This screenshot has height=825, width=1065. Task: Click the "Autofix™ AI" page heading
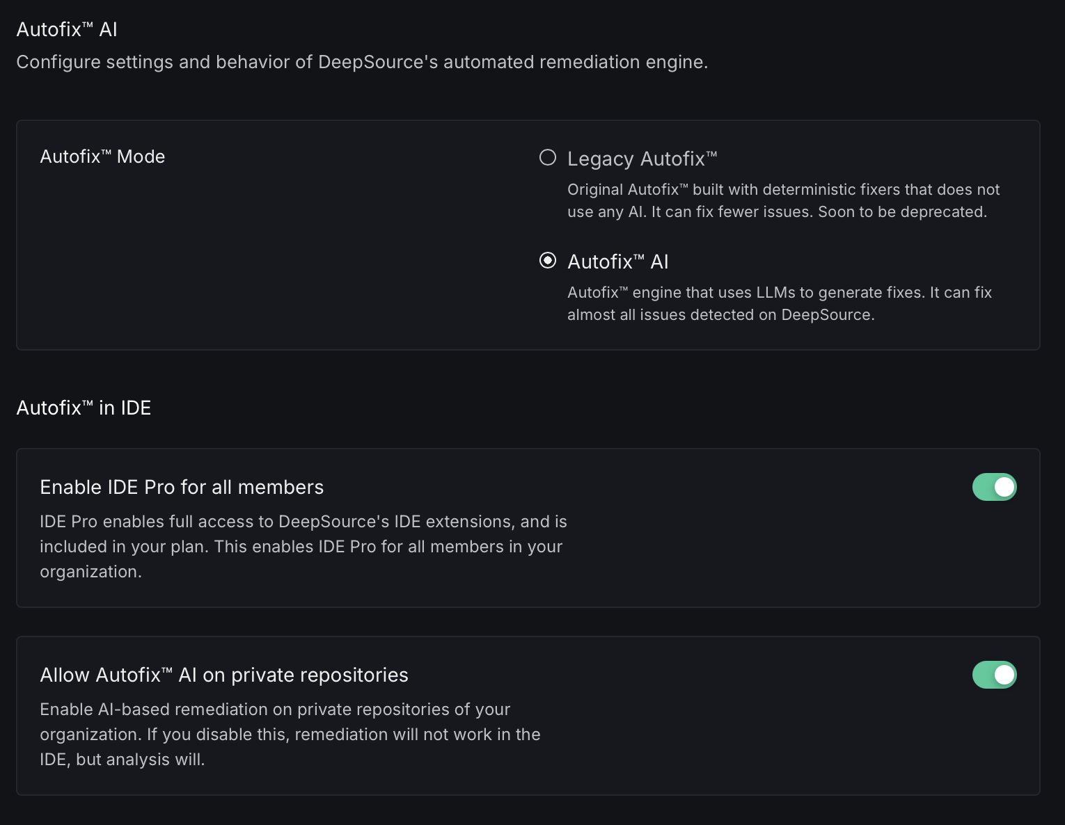pos(67,29)
